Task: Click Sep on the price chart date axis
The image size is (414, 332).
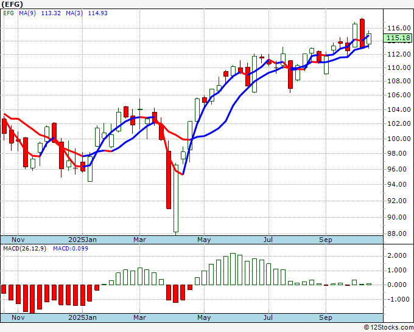Action: point(325,240)
